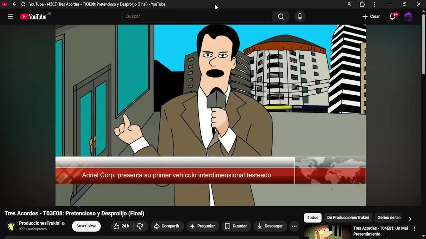Click the YouTube favicon in title bar
The image size is (426, 239).
pos(4,4)
